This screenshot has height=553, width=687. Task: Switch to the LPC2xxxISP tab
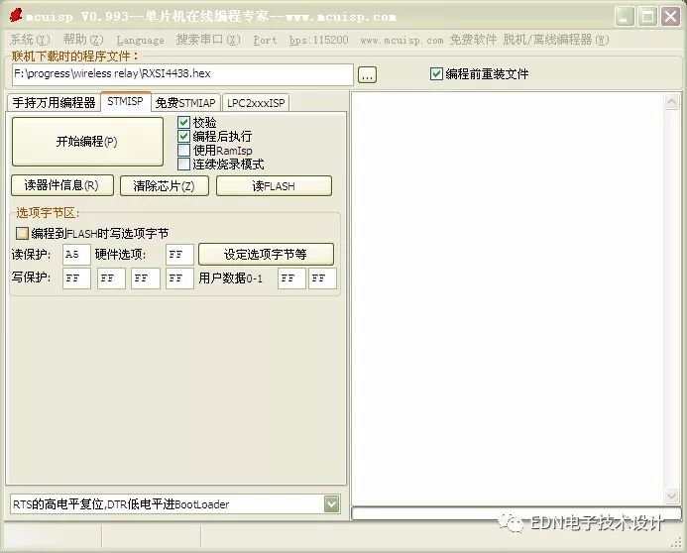click(256, 102)
